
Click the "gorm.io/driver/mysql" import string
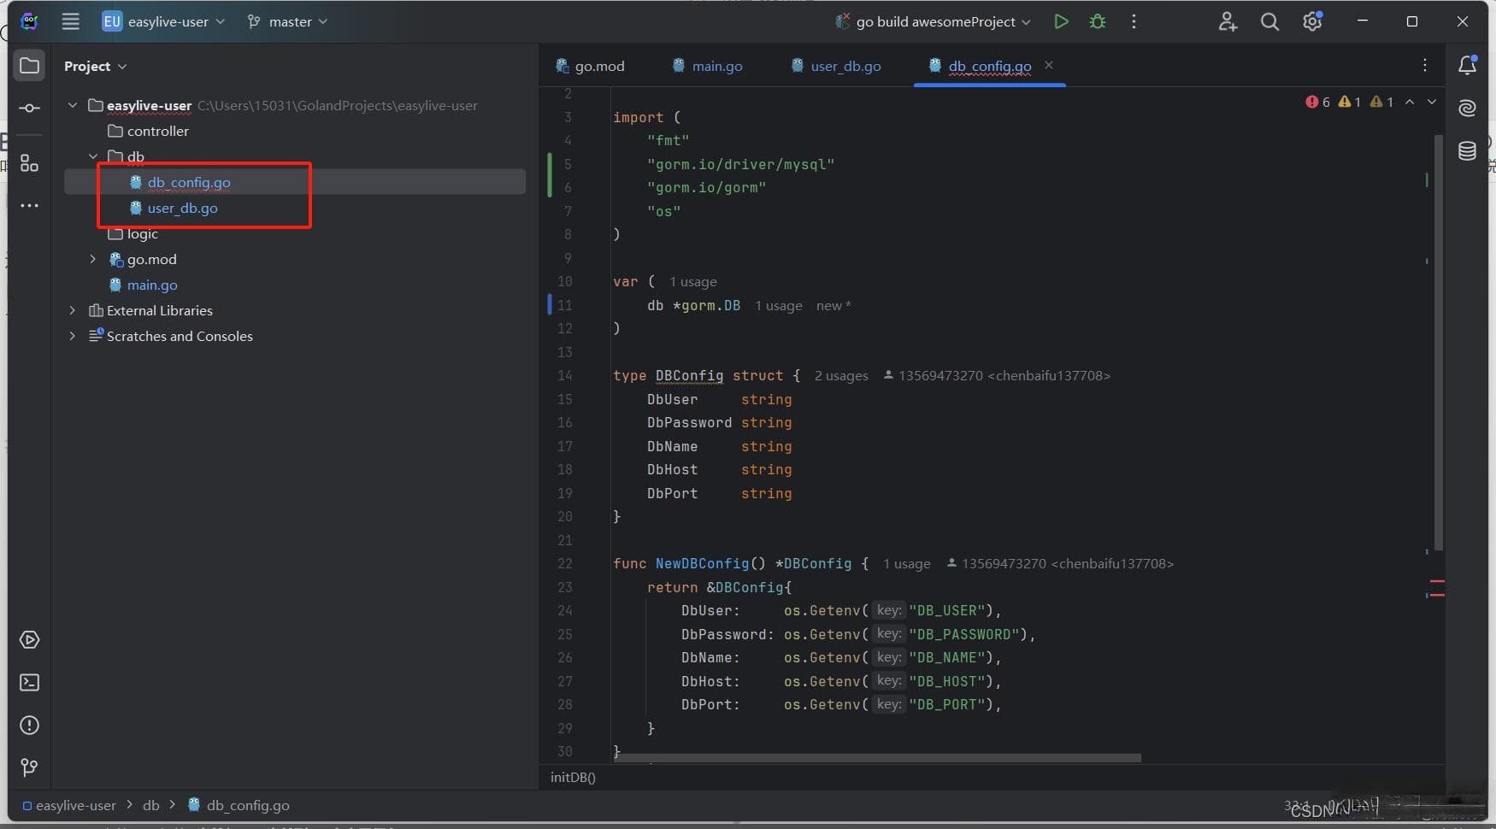(740, 164)
